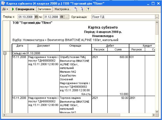
Task: Click the Відбір: Номенклатура filter line
Action: click(x=65, y=40)
